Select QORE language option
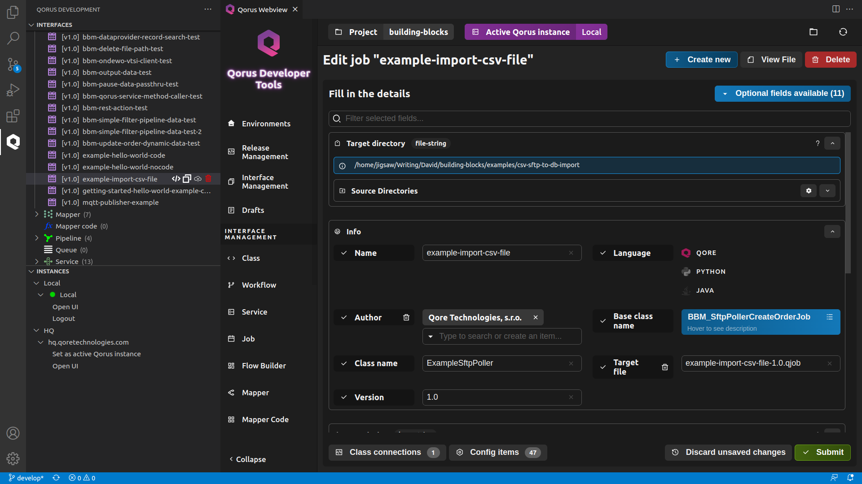This screenshot has height=484, width=862. coord(699,253)
